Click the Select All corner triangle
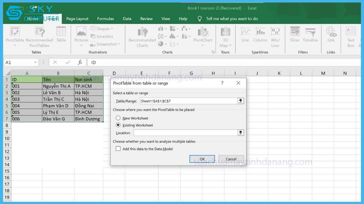 (8, 73)
